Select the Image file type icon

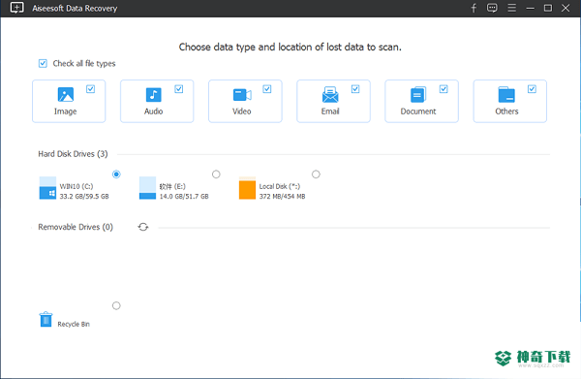[66, 95]
